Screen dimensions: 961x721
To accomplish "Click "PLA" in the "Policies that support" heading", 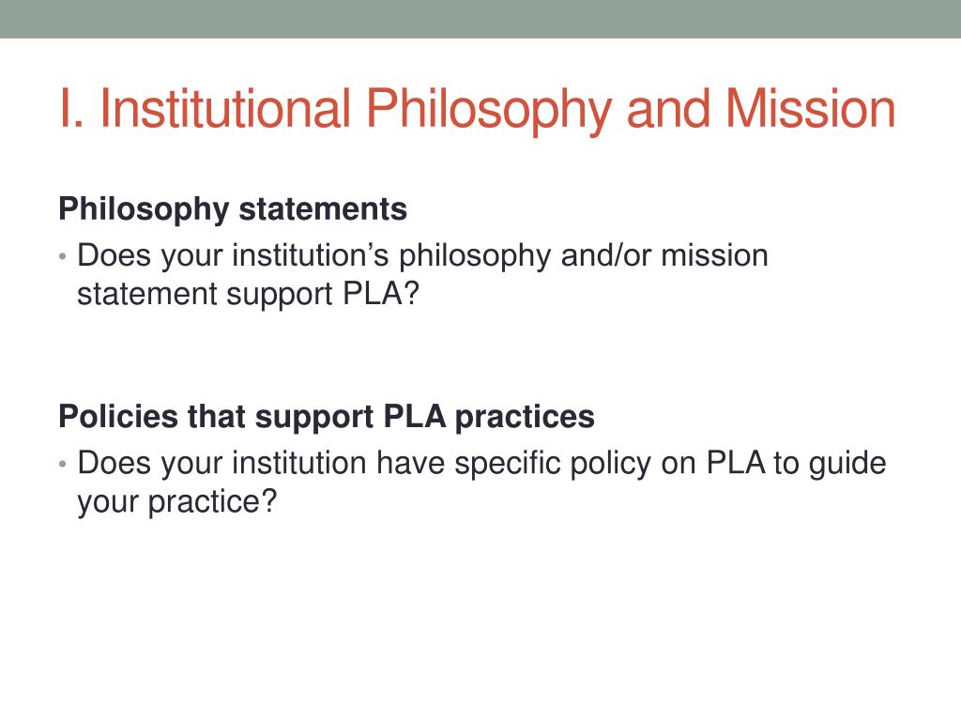I will (414, 417).
